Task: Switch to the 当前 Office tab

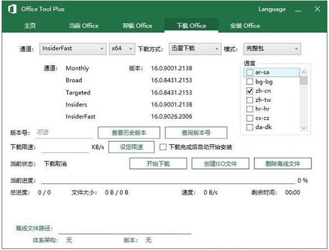Action: (x=84, y=26)
